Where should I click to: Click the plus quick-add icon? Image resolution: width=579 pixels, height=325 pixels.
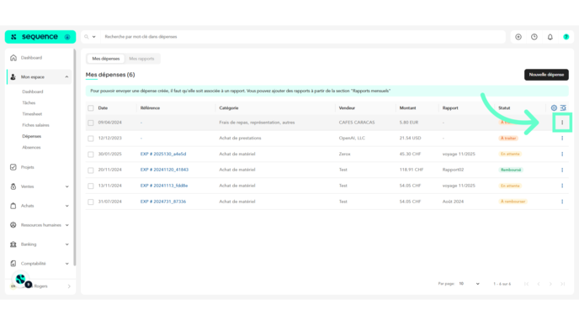tap(518, 37)
